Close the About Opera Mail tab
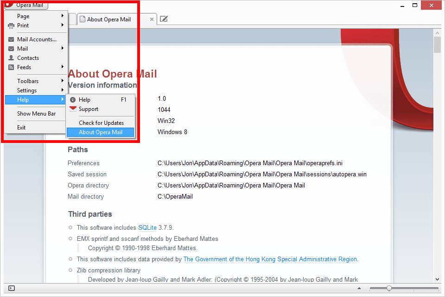The width and height of the screenshot is (445, 297). pos(152,19)
